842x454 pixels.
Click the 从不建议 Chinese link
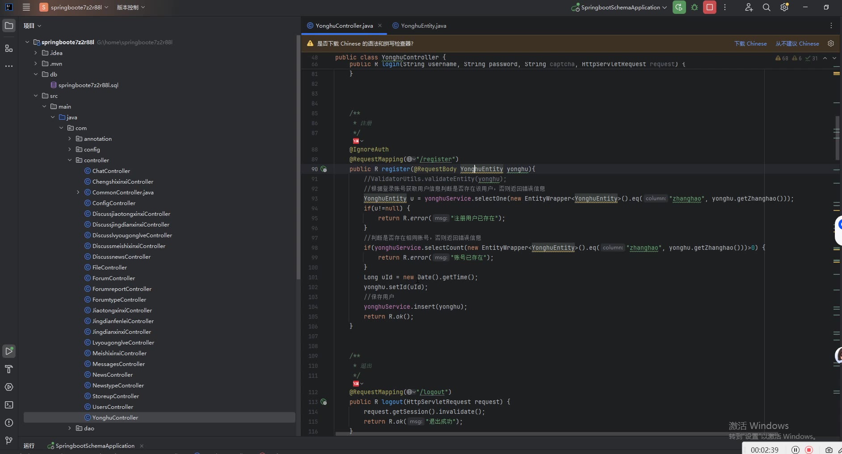click(x=797, y=44)
